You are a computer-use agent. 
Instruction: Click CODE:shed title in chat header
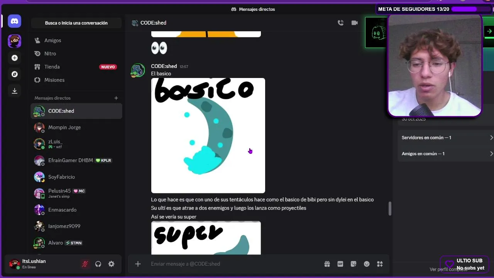[153, 23]
